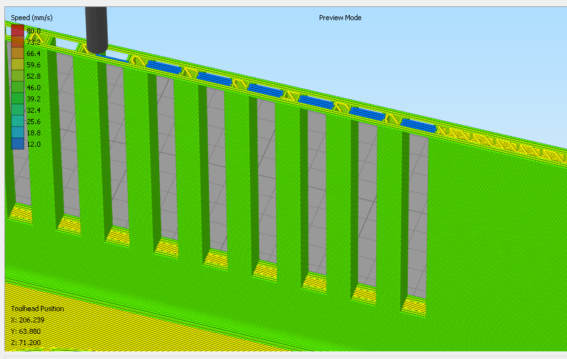Click the 39.2 legend color swatch
The width and height of the screenshot is (567, 359).
[x=17, y=99]
